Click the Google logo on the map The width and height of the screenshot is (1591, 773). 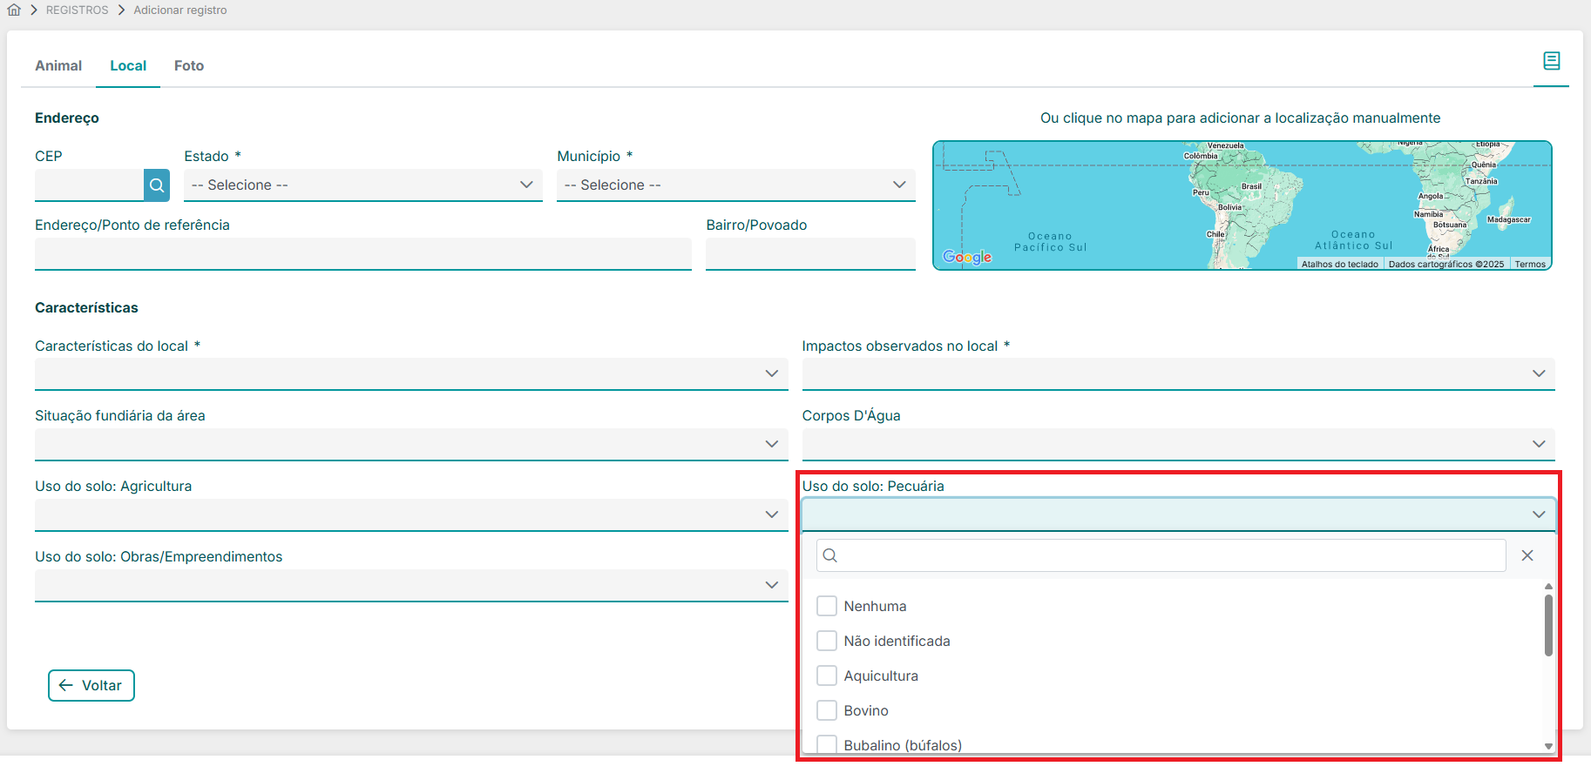pos(967,257)
